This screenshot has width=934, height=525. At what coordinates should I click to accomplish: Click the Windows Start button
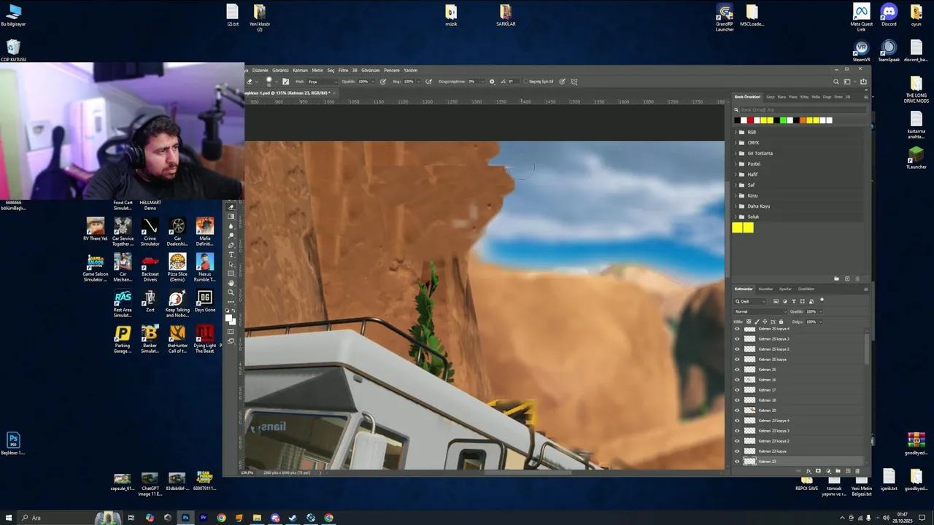[x=9, y=518]
